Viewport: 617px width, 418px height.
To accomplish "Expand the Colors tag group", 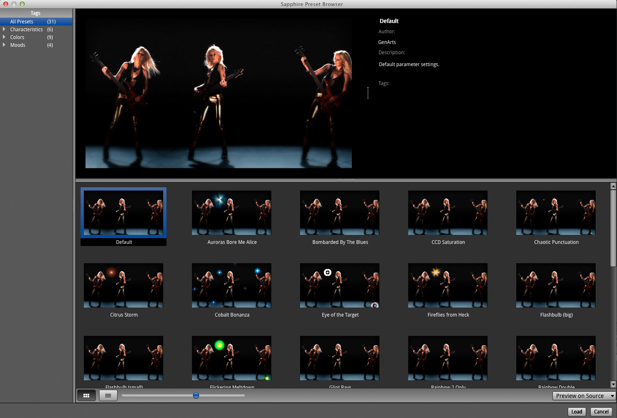I will [4, 37].
